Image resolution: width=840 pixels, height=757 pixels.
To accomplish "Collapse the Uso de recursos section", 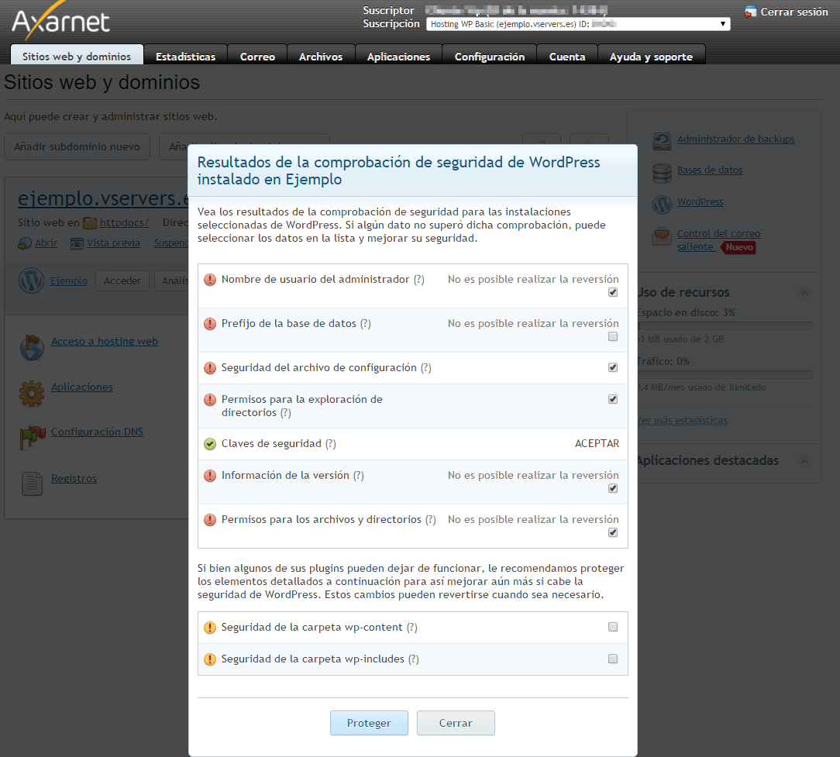I will coord(804,293).
